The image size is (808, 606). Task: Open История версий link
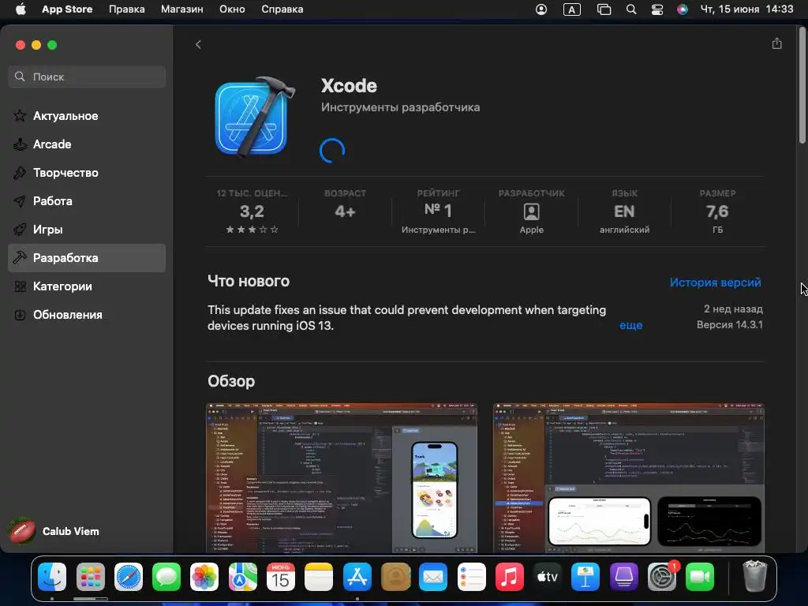(x=715, y=282)
